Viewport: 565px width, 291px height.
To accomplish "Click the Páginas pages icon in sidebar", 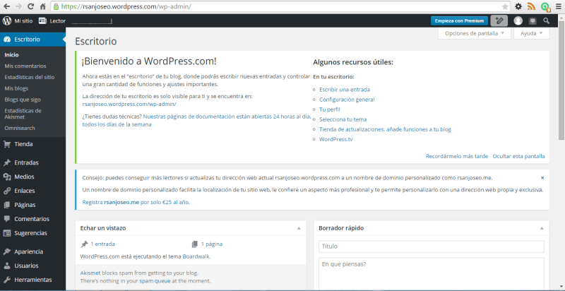I will 7,205.
